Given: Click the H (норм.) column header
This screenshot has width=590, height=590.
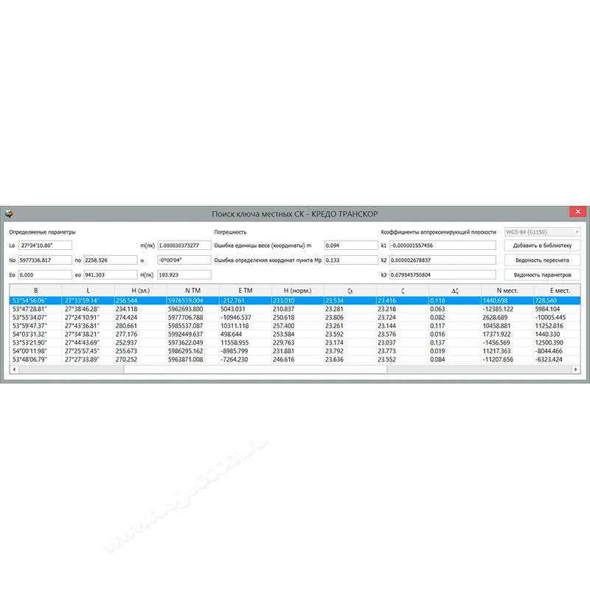Looking at the screenshot, I should (297, 291).
